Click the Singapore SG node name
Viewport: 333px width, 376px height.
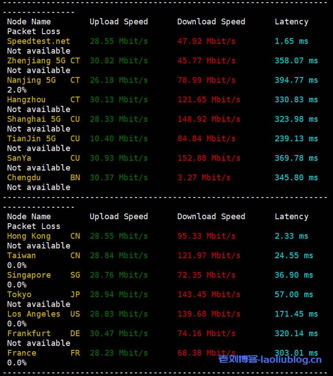pyautogui.click(x=43, y=275)
